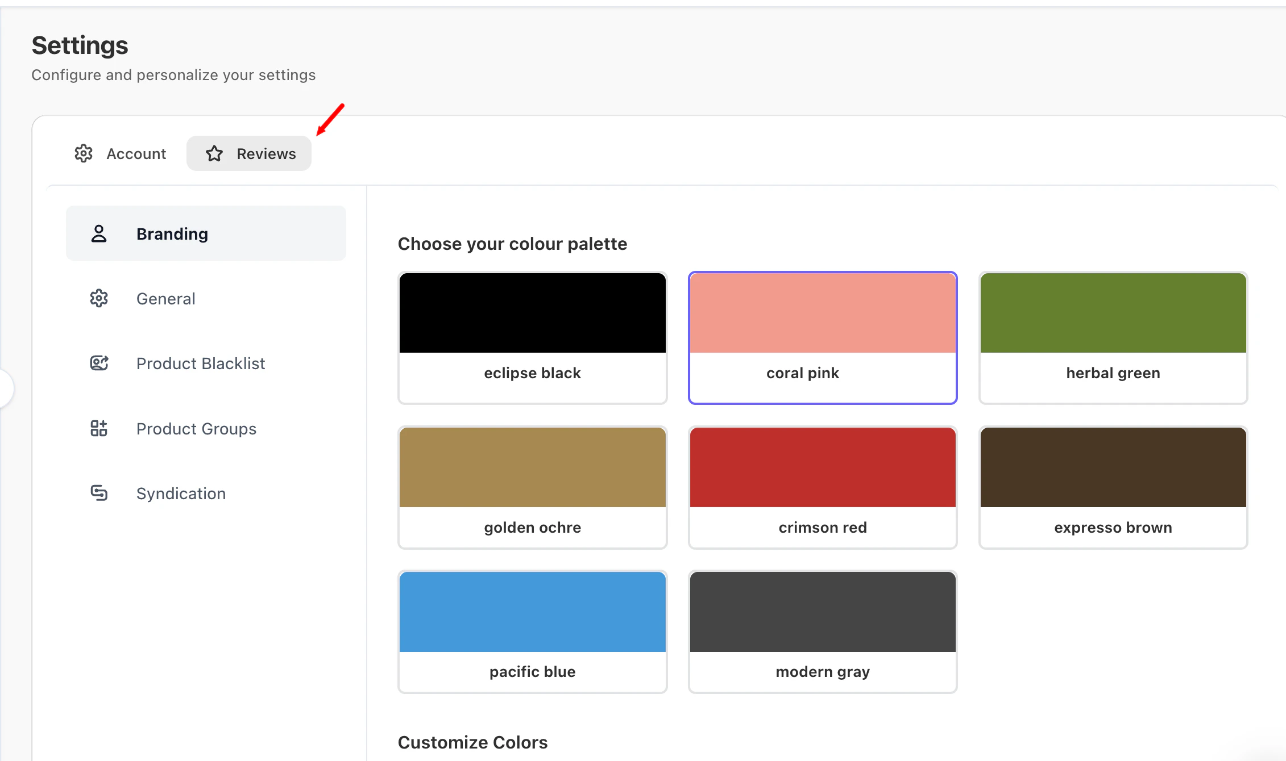Choose the pacific blue palette

tap(532, 632)
